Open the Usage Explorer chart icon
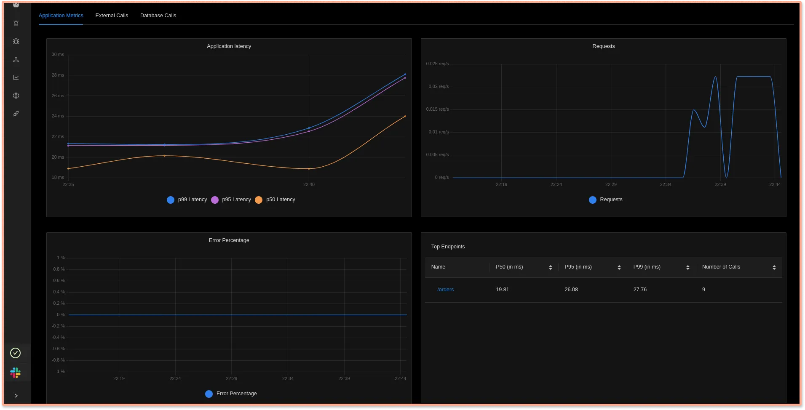Screen dimensions: 805x410 pyautogui.click(x=16, y=77)
